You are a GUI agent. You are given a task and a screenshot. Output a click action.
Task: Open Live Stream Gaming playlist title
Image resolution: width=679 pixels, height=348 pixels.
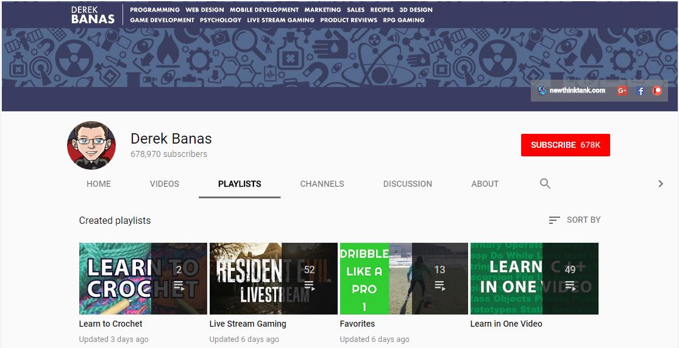[247, 324]
